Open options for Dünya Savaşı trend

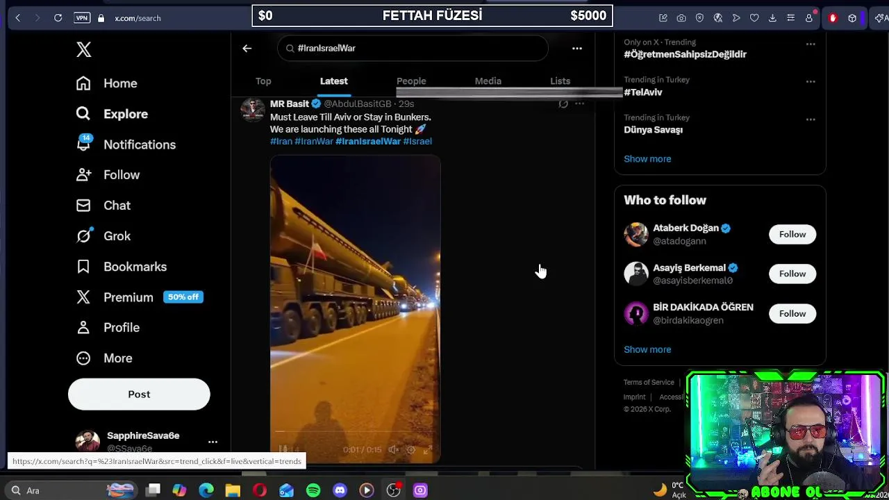811,119
